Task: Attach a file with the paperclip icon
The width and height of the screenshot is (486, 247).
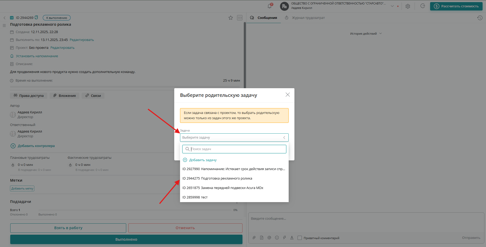Action: (254, 238)
